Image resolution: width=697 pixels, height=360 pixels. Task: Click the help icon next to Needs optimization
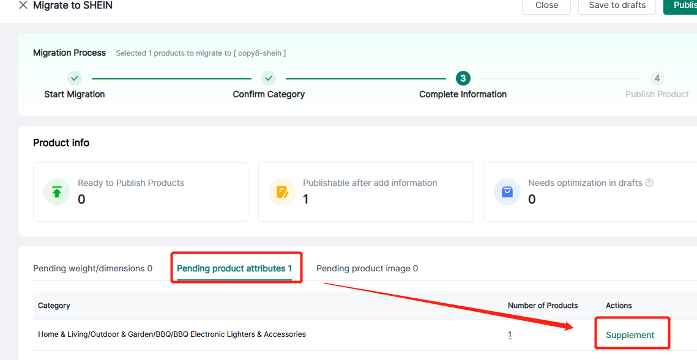[649, 183]
